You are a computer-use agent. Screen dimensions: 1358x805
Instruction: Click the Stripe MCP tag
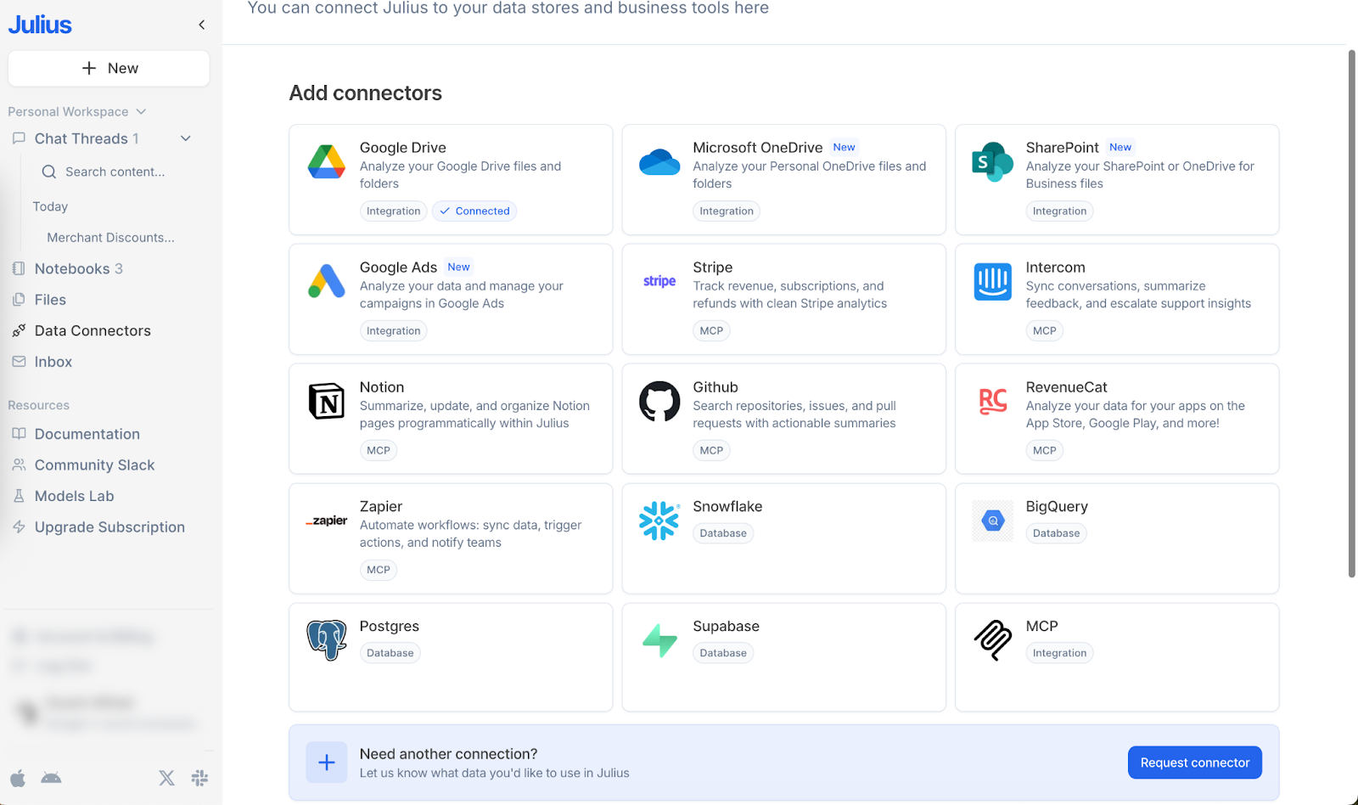(711, 331)
